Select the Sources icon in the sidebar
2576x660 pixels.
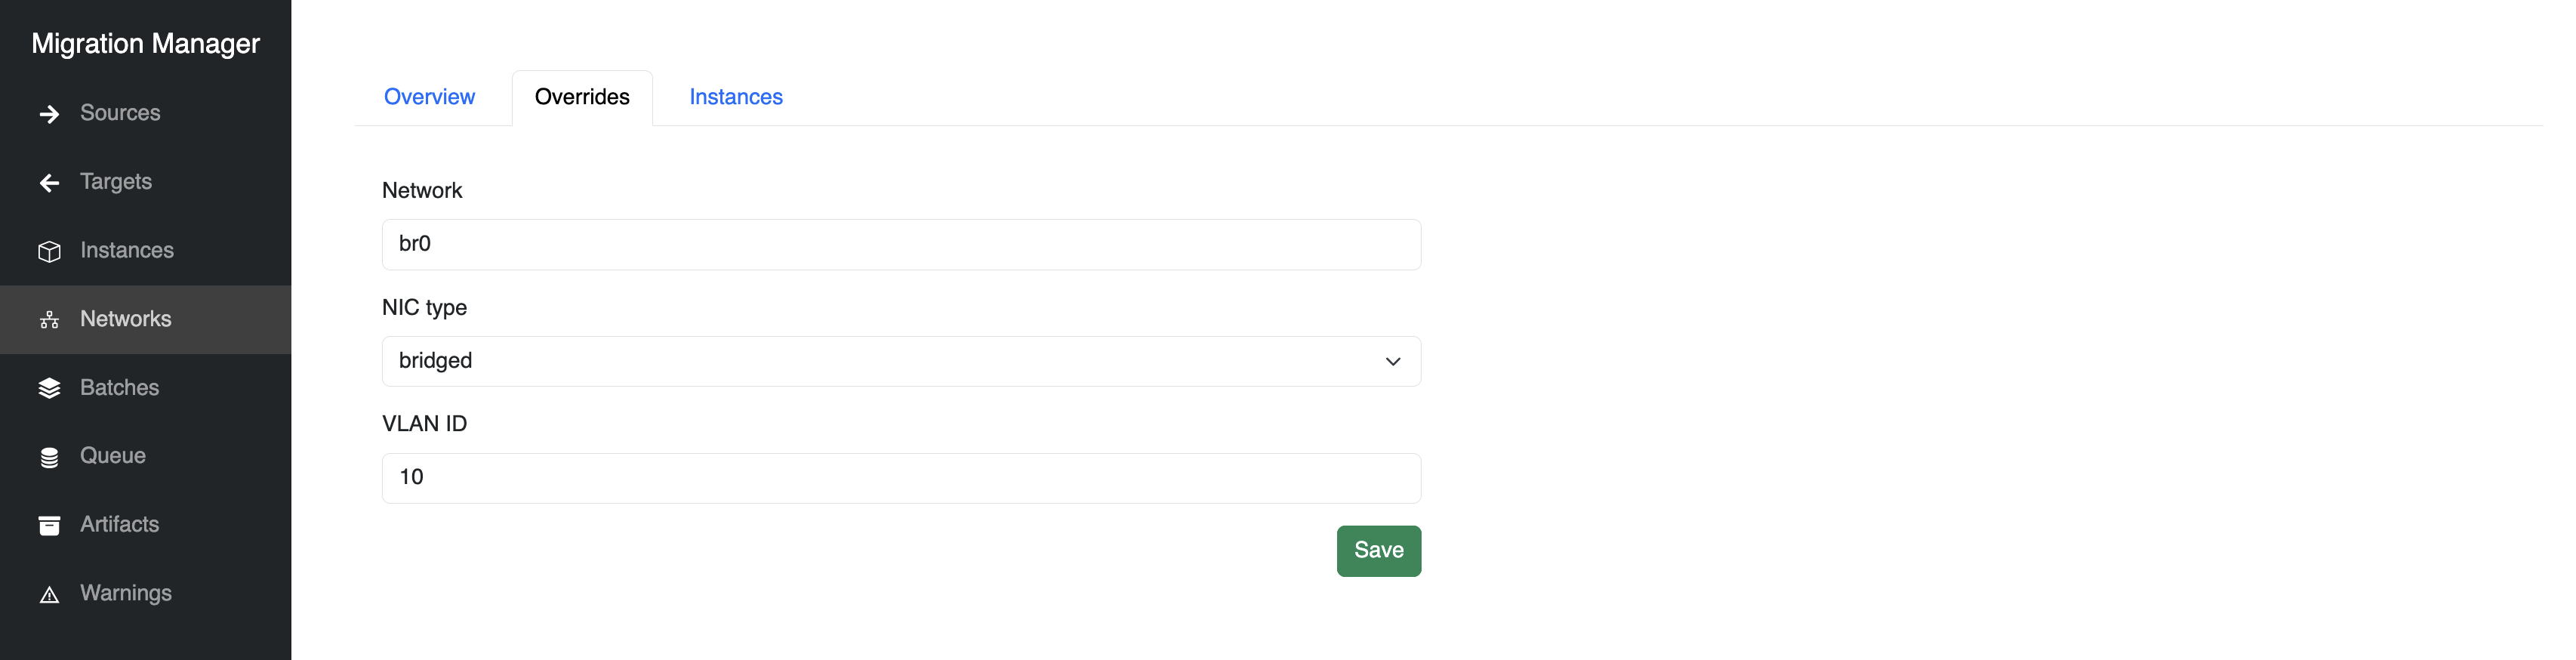[x=49, y=113]
